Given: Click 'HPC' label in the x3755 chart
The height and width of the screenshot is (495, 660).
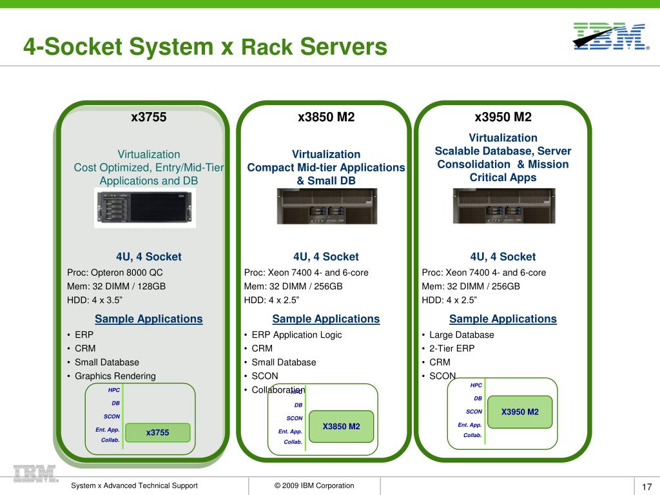Looking at the screenshot, I should (114, 390).
